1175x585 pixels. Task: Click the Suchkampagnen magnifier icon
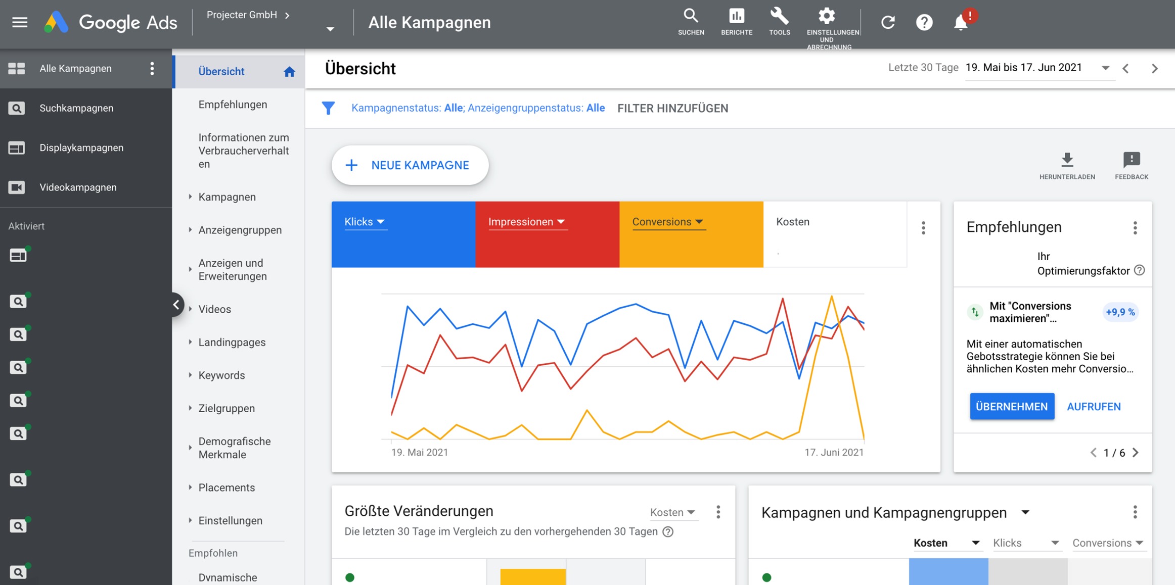[x=17, y=108]
